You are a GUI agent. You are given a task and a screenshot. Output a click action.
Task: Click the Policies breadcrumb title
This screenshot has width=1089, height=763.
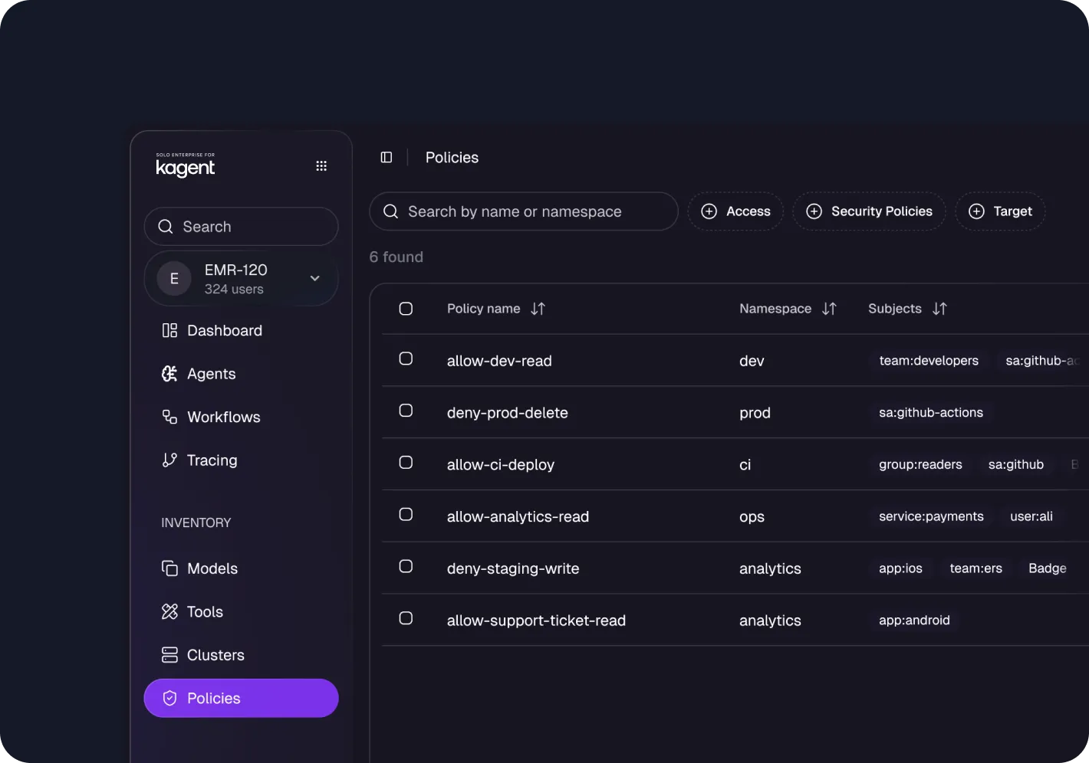coord(452,157)
